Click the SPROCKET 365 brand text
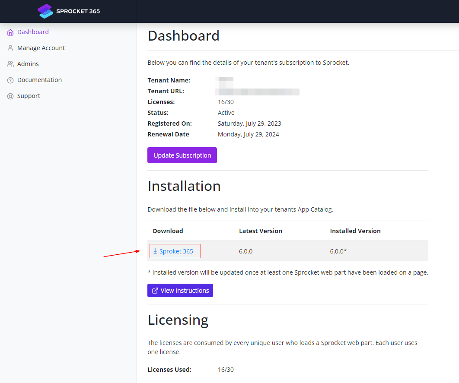The image size is (459, 383). click(78, 11)
